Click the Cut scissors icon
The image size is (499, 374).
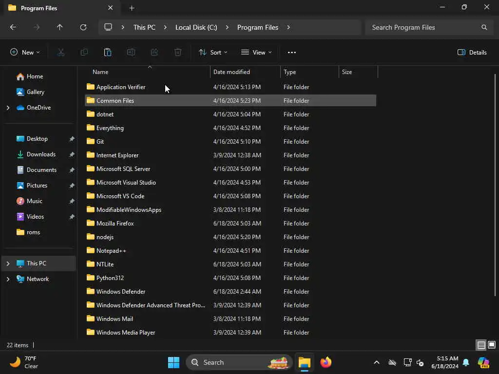(61, 53)
